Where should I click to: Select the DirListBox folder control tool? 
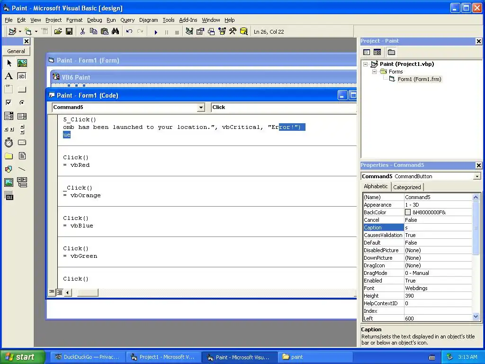tap(9, 155)
